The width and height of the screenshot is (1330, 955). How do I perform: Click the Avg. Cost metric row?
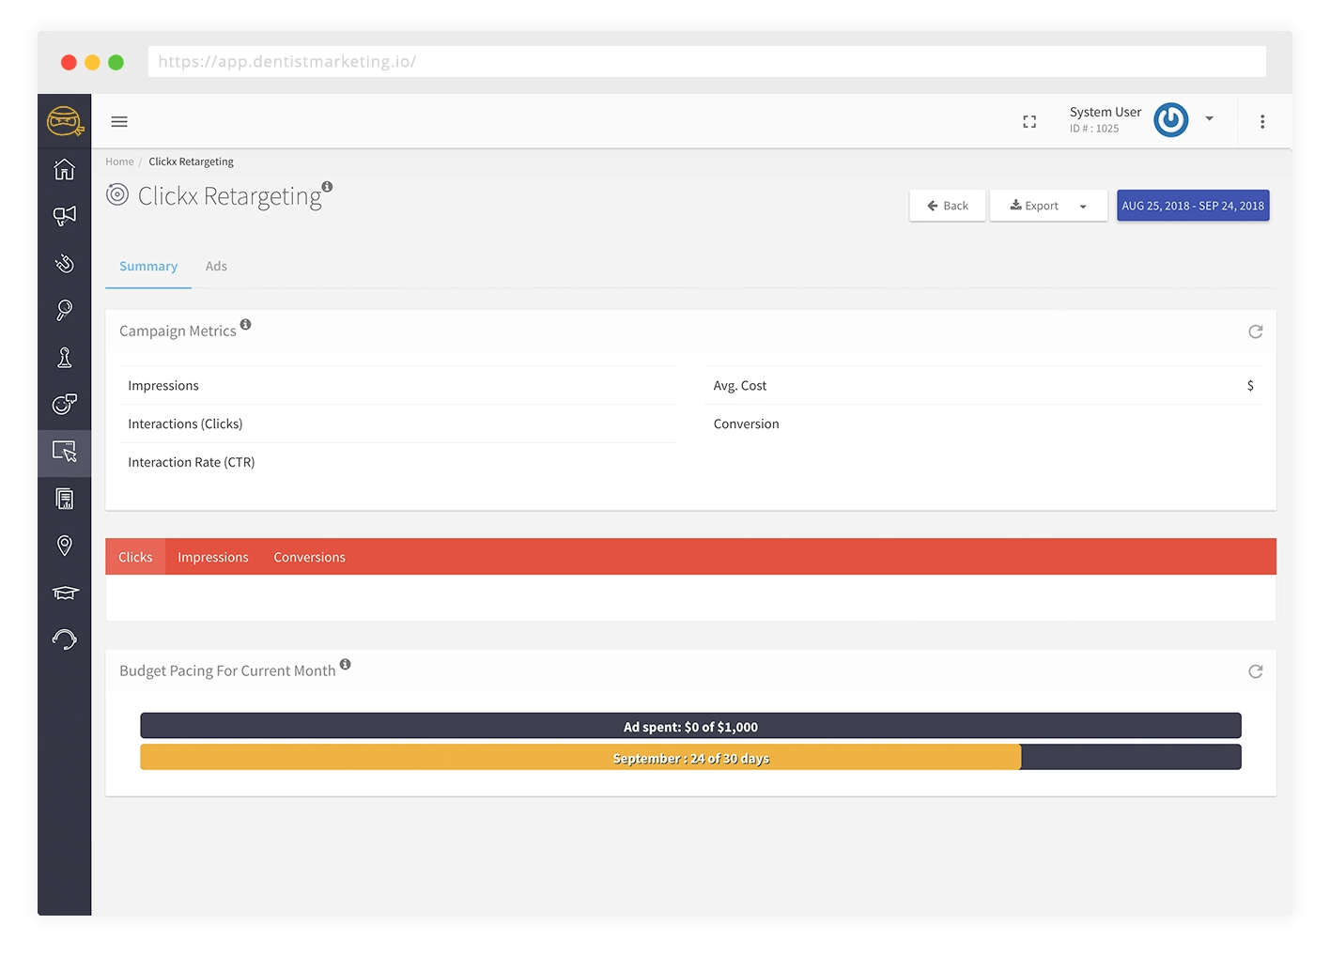(983, 385)
